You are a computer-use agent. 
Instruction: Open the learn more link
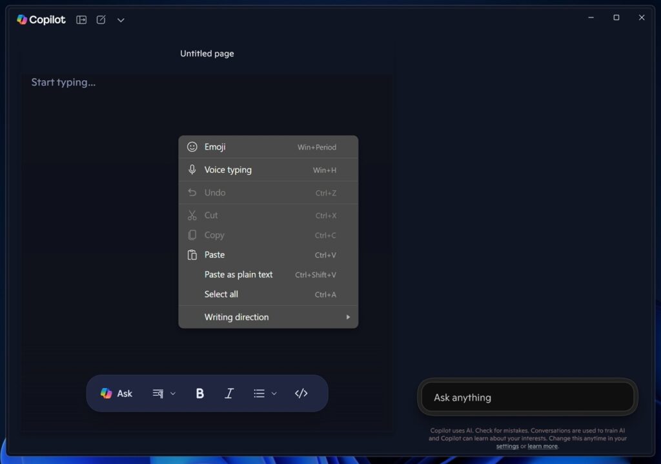[542, 447]
